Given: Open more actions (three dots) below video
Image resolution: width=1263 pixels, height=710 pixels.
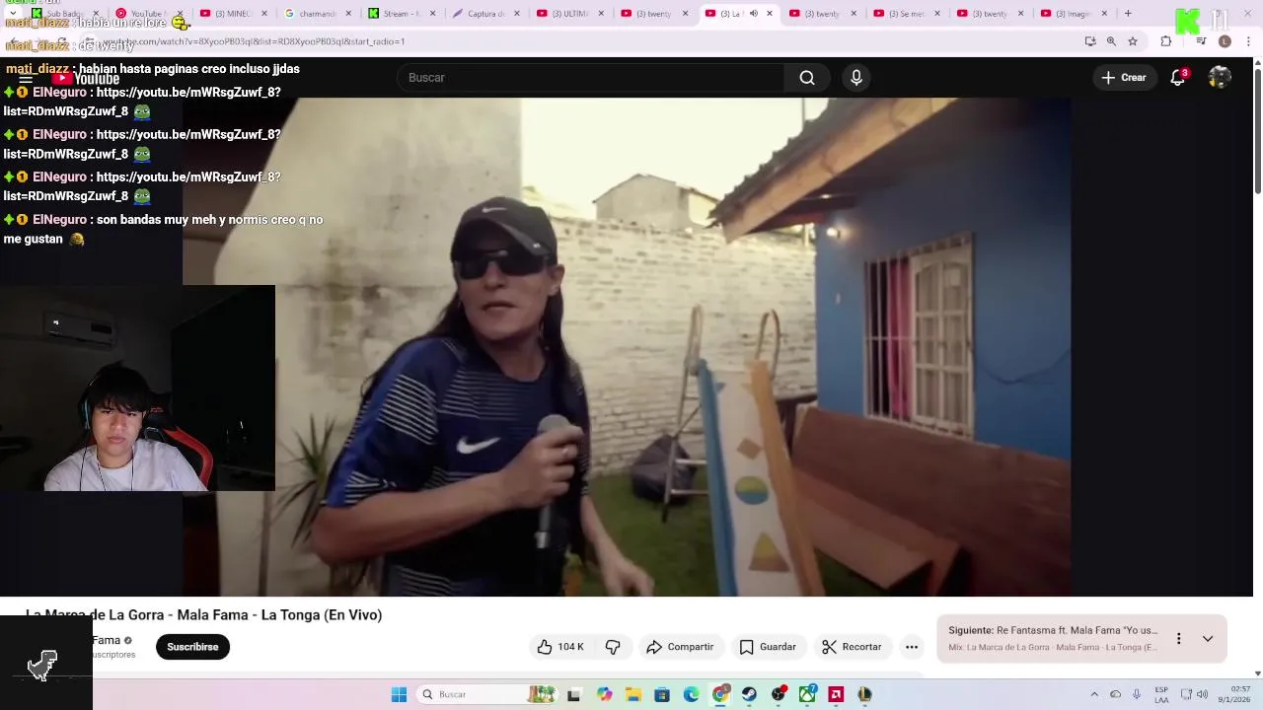Looking at the screenshot, I should (912, 647).
